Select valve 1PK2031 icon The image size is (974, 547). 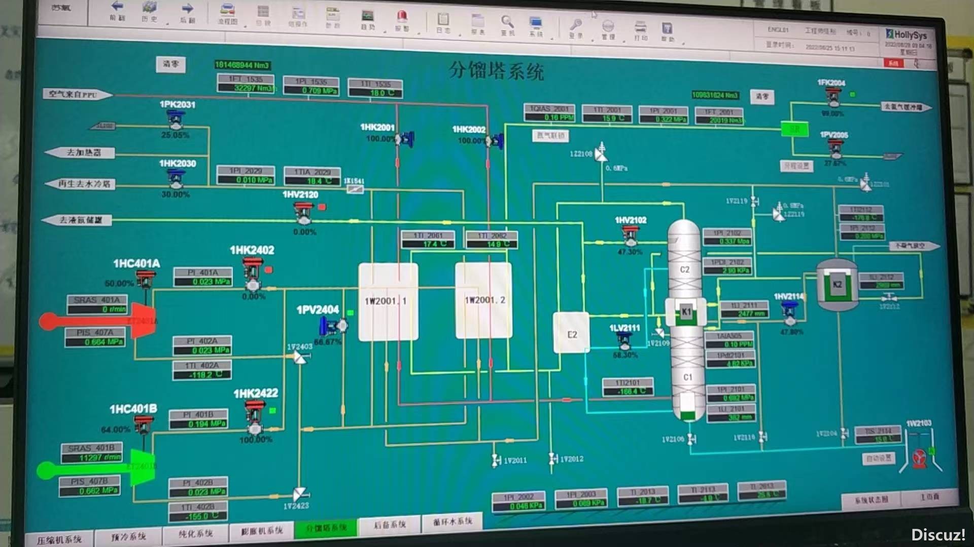coord(176,120)
